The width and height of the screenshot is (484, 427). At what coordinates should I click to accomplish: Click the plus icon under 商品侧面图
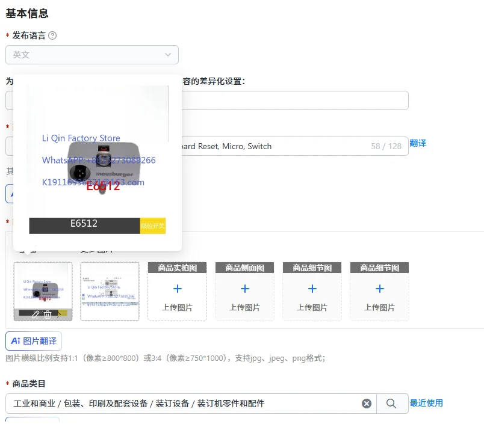(245, 289)
